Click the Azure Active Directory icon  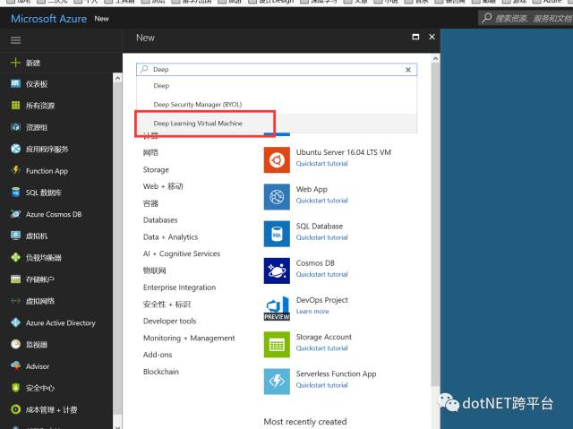coord(15,322)
